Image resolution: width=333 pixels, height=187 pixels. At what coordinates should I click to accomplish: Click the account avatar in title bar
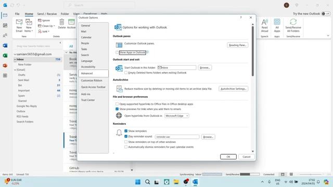287,5
